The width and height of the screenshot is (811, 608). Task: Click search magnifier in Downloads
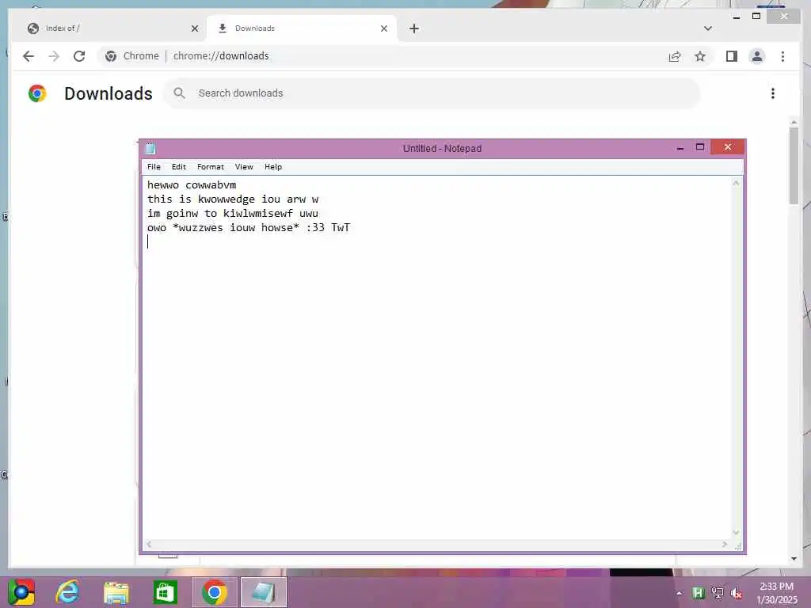click(x=180, y=93)
